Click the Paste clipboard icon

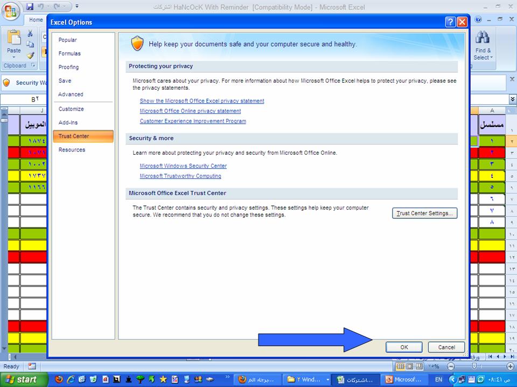(14, 37)
